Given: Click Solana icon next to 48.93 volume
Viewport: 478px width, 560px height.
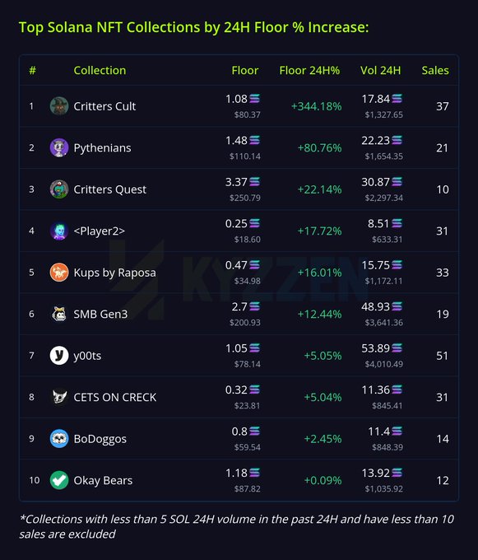Looking at the screenshot, I should [x=397, y=306].
